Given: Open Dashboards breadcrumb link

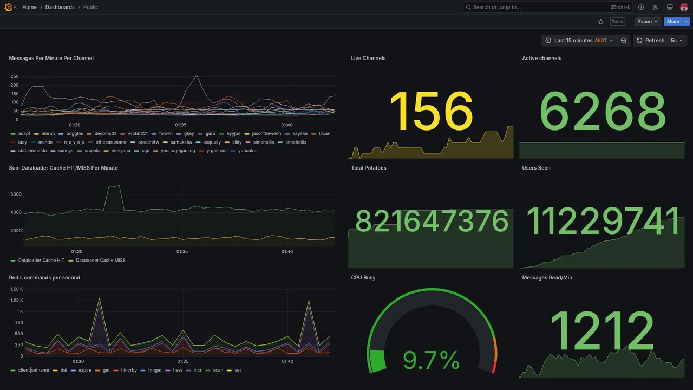Looking at the screenshot, I should click(x=60, y=7).
